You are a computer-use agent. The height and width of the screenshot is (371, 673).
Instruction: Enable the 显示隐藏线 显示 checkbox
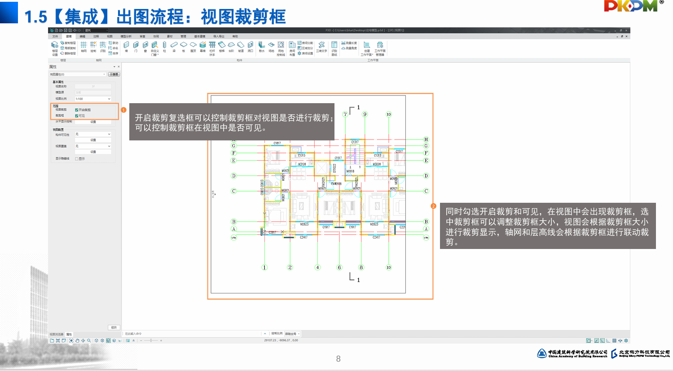click(x=77, y=159)
